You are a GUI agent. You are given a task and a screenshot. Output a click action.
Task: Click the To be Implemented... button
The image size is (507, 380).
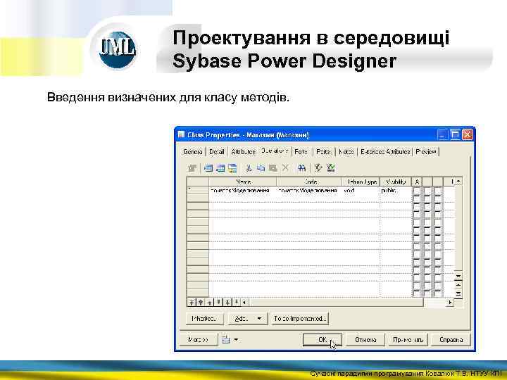pyautogui.click(x=300, y=319)
